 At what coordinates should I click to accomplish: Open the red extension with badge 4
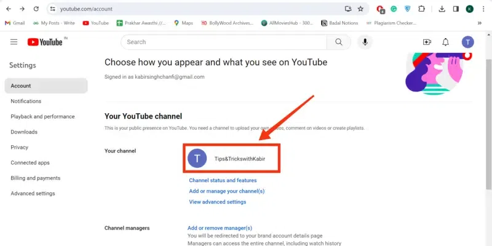point(380,9)
